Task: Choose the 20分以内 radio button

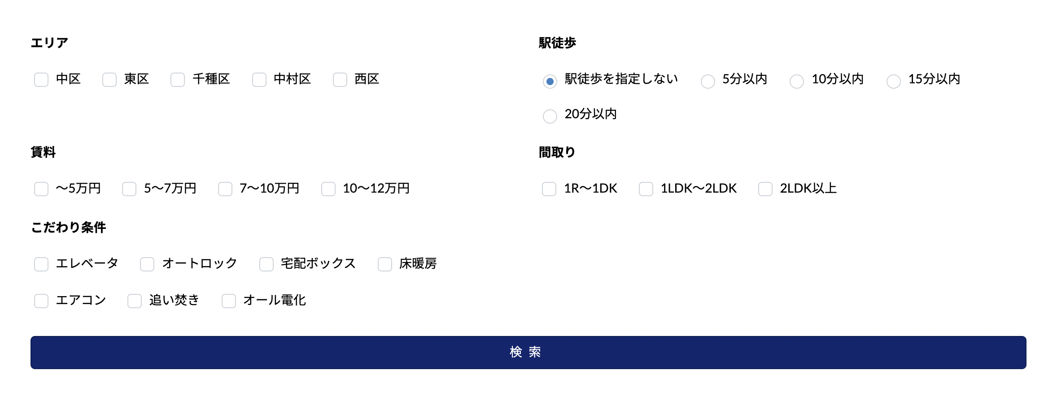Action: point(550,116)
